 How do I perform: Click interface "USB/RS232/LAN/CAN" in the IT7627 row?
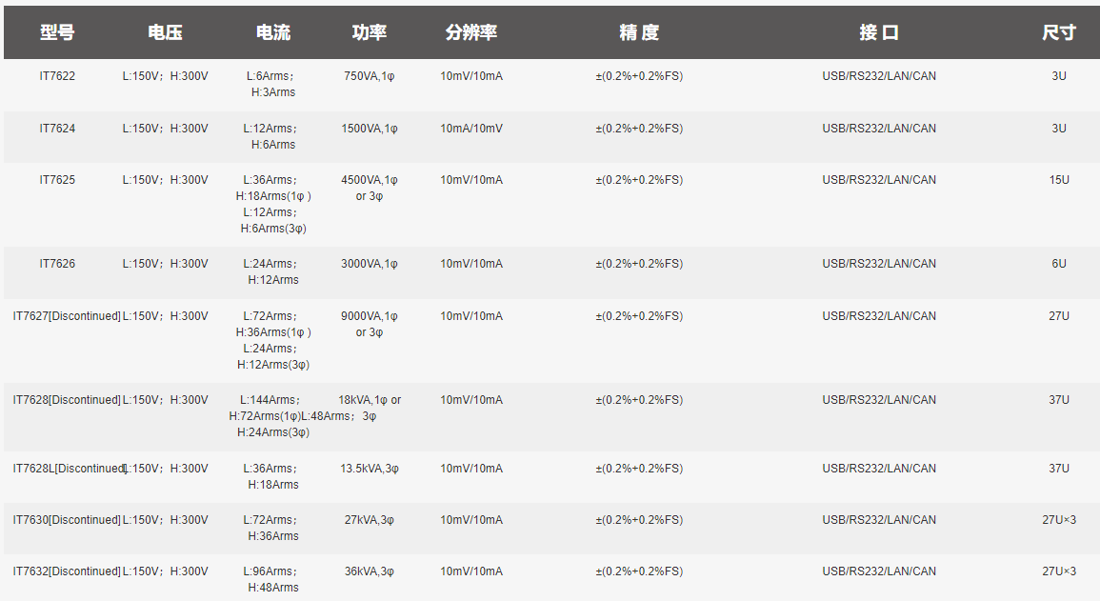point(879,316)
